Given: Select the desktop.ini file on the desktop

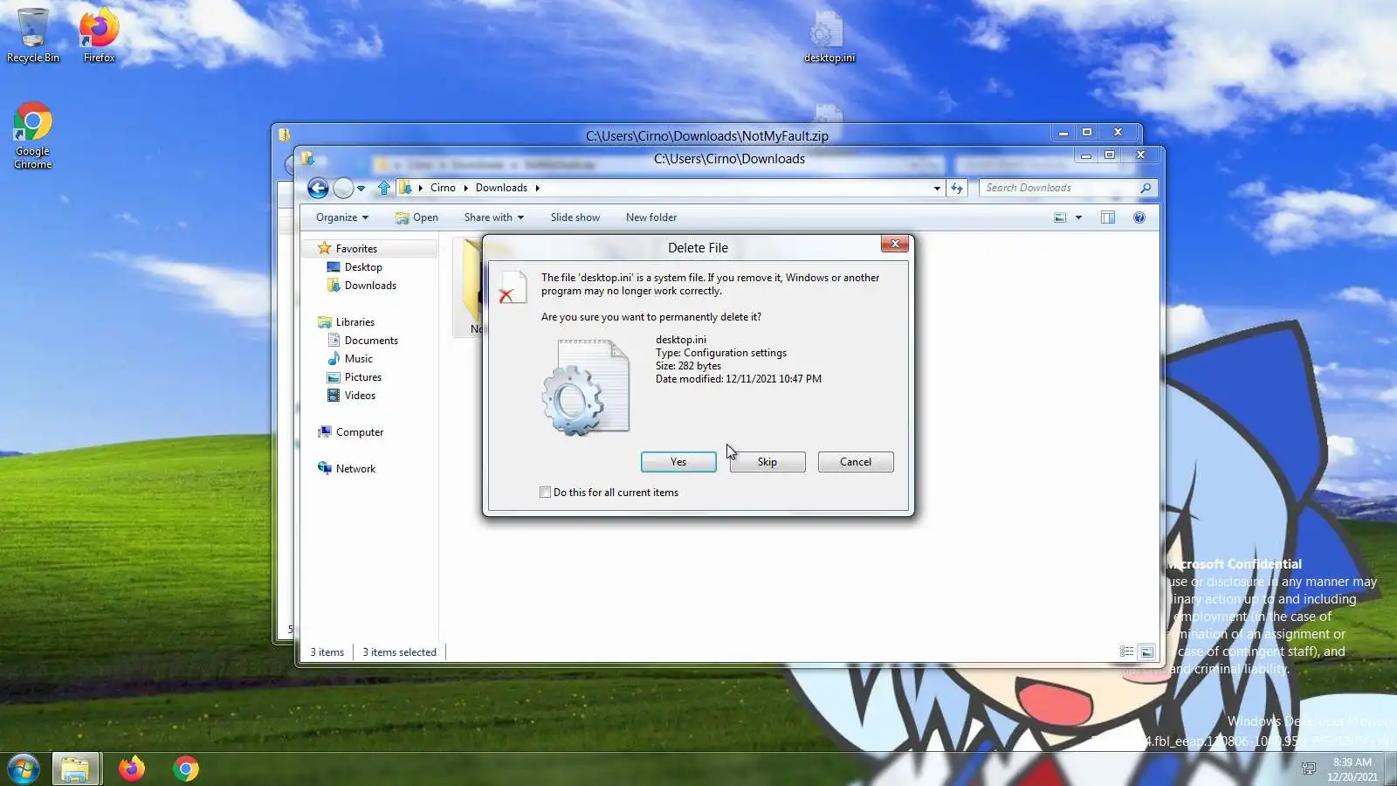Looking at the screenshot, I should pyautogui.click(x=829, y=37).
